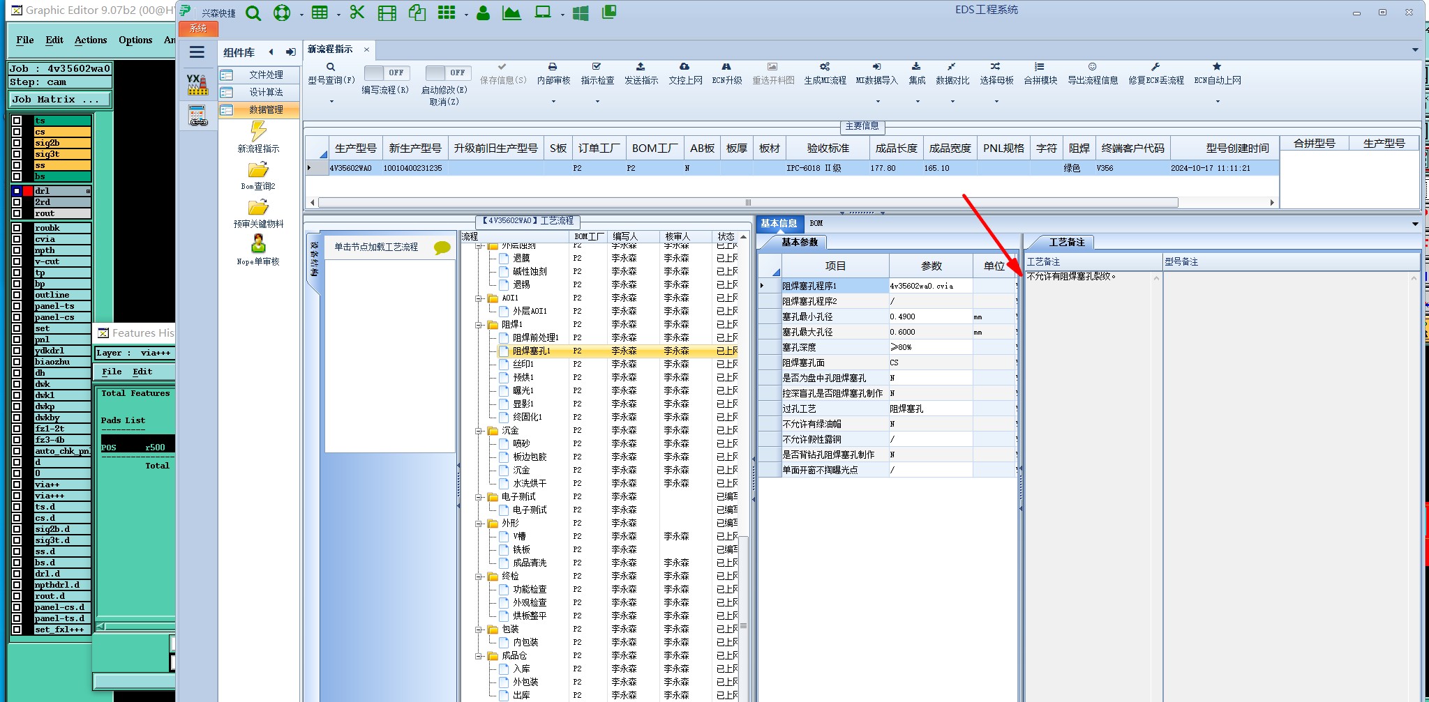This screenshot has height=702, width=1429.
Task: Open dropdown arrow under 型号查询(F)
Action: 331,102
